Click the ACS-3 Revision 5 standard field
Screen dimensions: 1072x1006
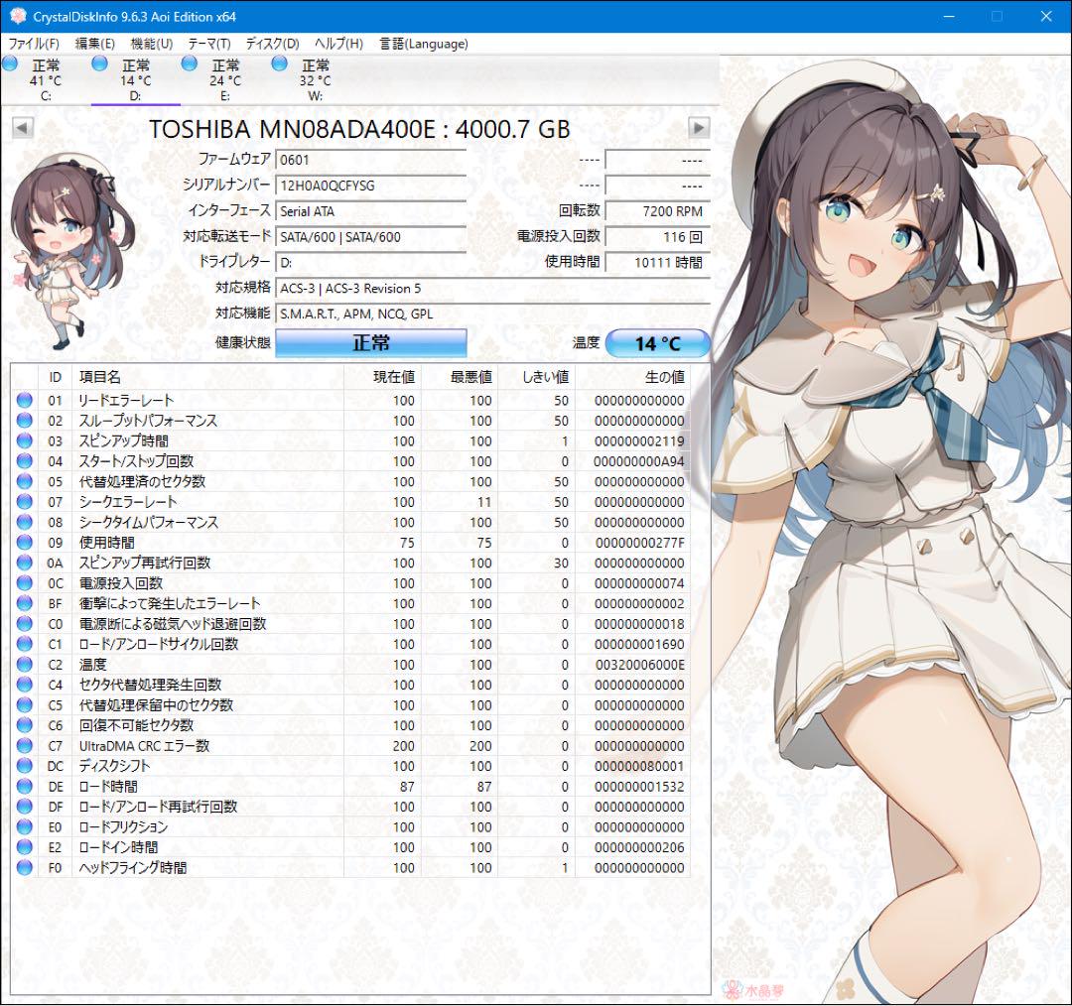[493, 289]
